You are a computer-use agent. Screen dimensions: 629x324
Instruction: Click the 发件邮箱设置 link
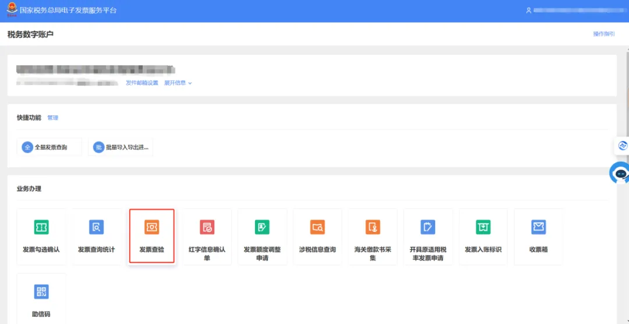tap(142, 83)
